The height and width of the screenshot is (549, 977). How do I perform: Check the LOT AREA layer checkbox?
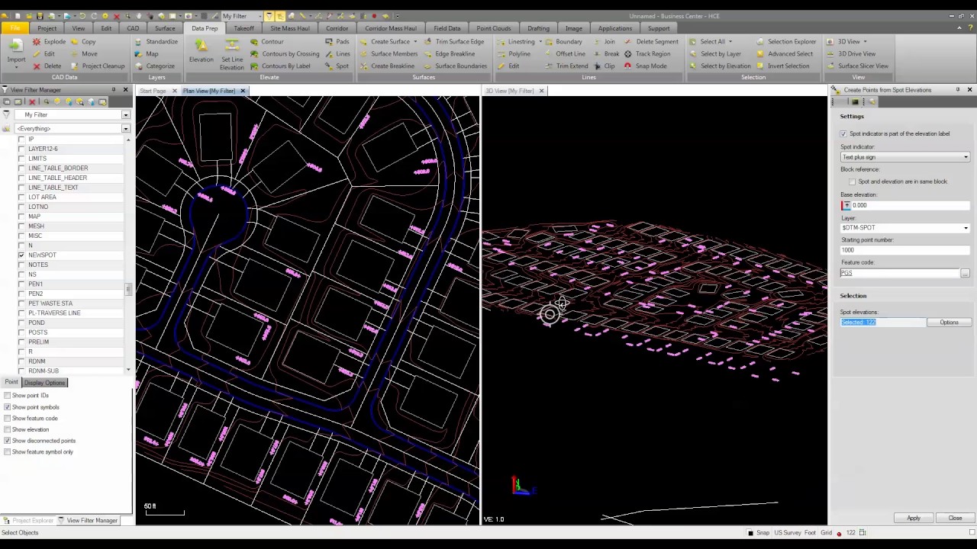tap(21, 197)
